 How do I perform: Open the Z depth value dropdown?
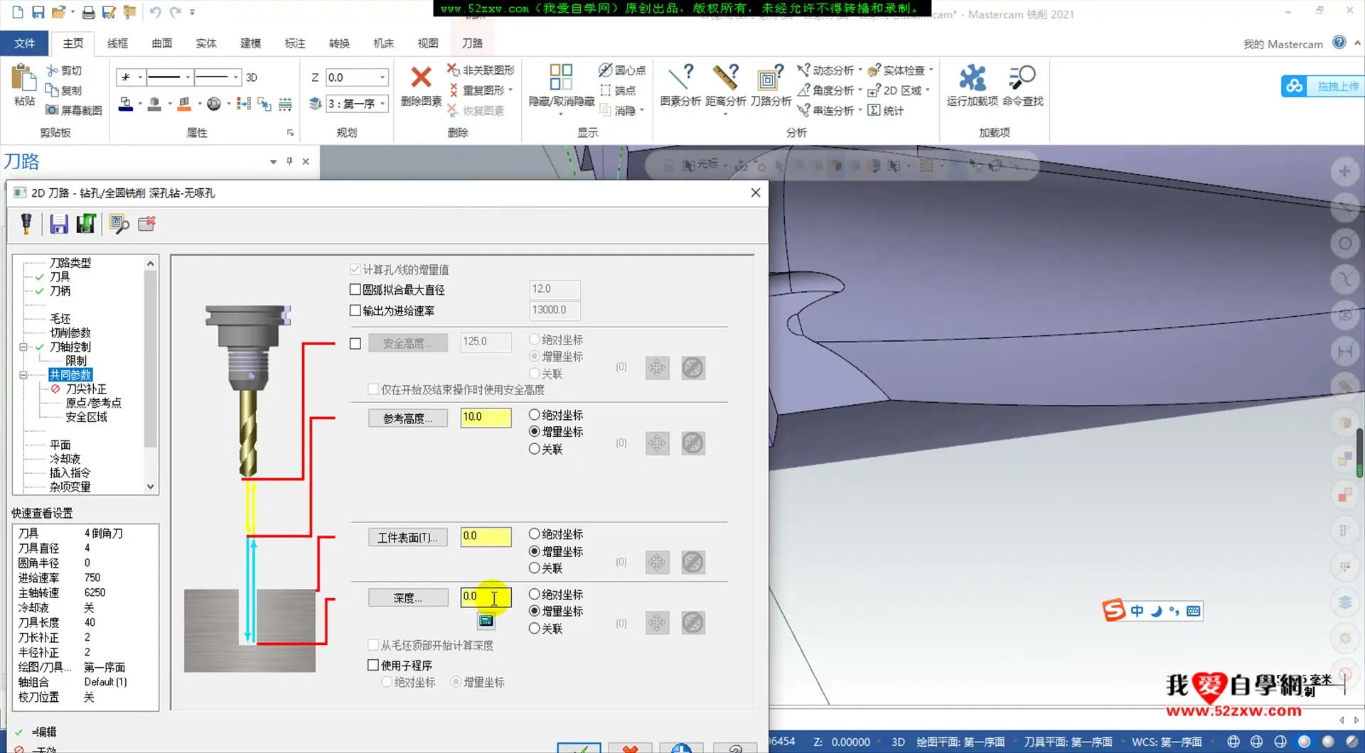pos(382,77)
